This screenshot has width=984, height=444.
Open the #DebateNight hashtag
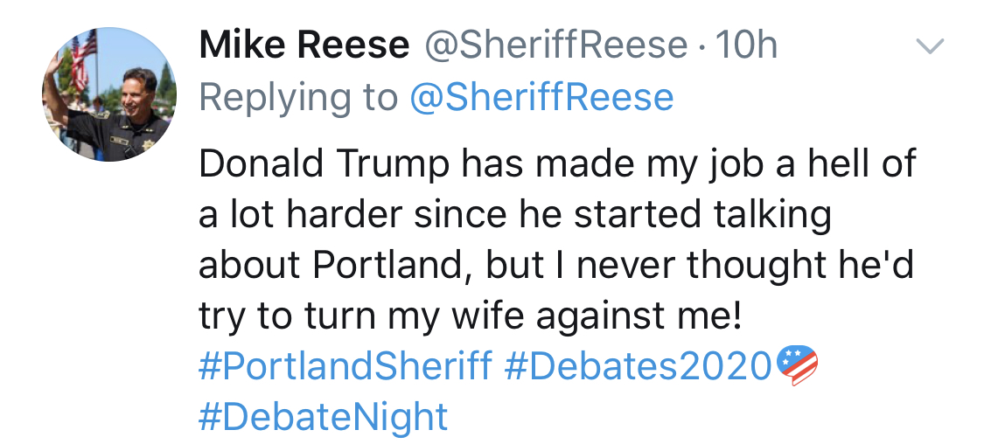pos(323,416)
